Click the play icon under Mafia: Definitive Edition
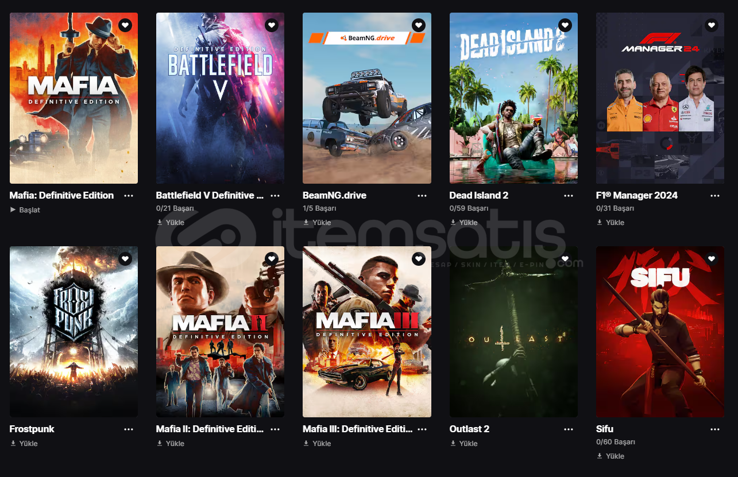738x477 pixels. pyautogui.click(x=13, y=210)
